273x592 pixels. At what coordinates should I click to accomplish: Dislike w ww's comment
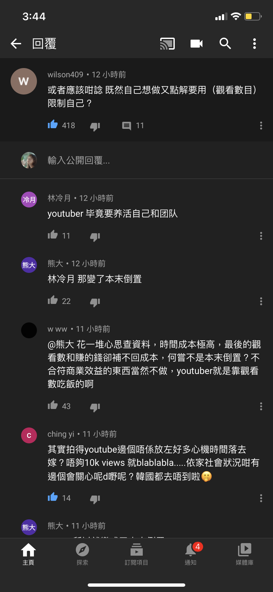point(95,407)
